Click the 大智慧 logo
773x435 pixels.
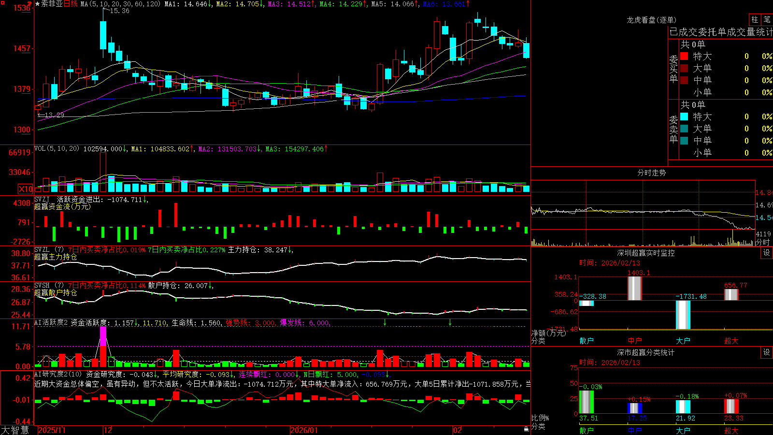(15, 430)
